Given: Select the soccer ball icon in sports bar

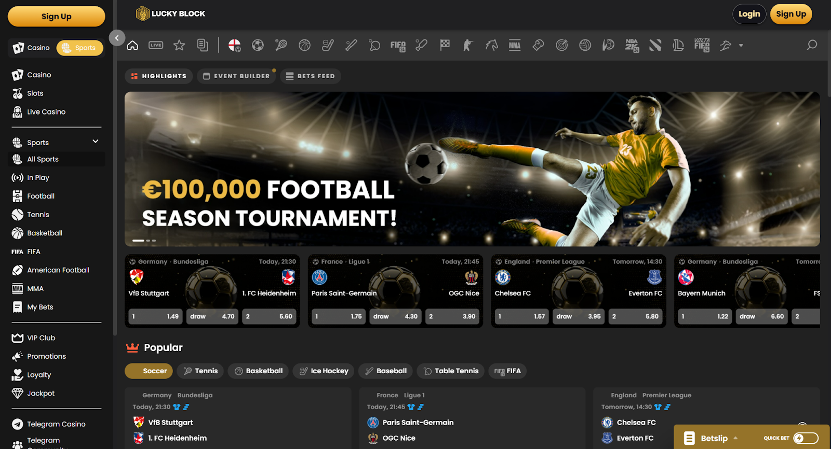Looking at the screenshot, I should [258, 46].
